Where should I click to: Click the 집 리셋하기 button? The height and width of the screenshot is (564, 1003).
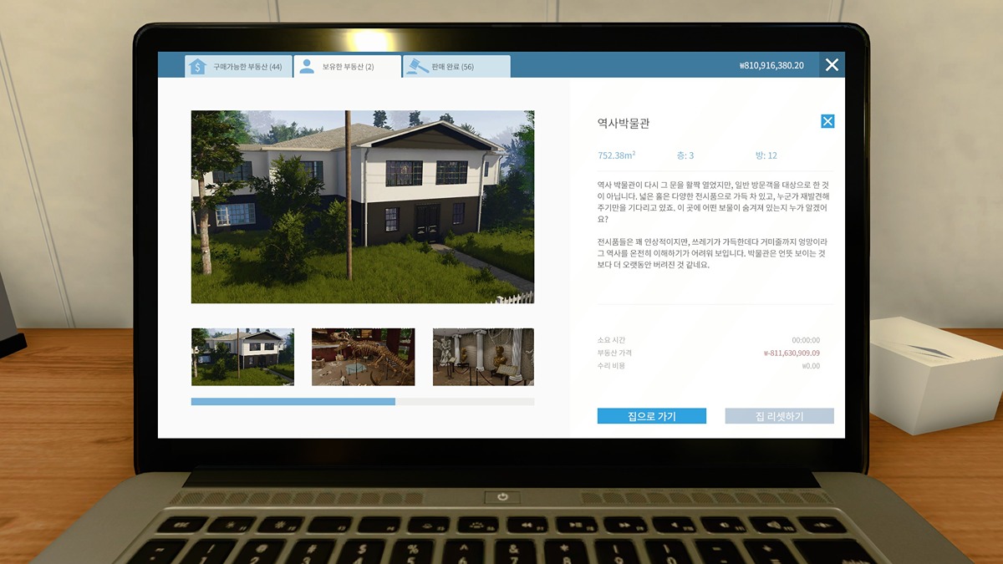click(x=779, y=416)
